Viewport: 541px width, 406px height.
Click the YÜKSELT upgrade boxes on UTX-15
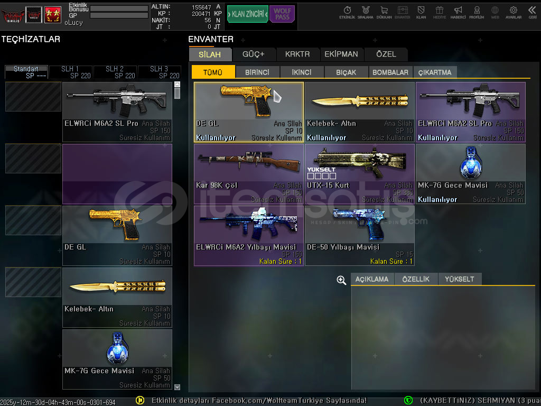pyautogui.click(x=322, y=176)
